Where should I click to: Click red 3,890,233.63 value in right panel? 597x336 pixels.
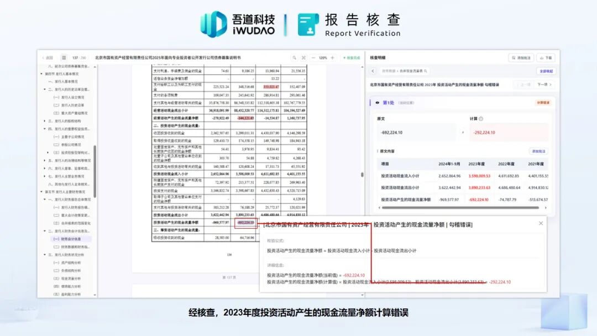coord(479,187)
